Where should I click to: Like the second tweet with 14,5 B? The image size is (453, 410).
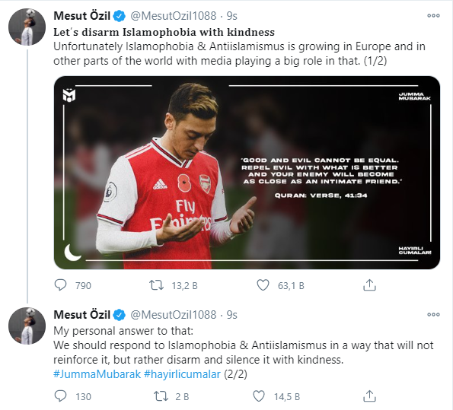[259, 396]
